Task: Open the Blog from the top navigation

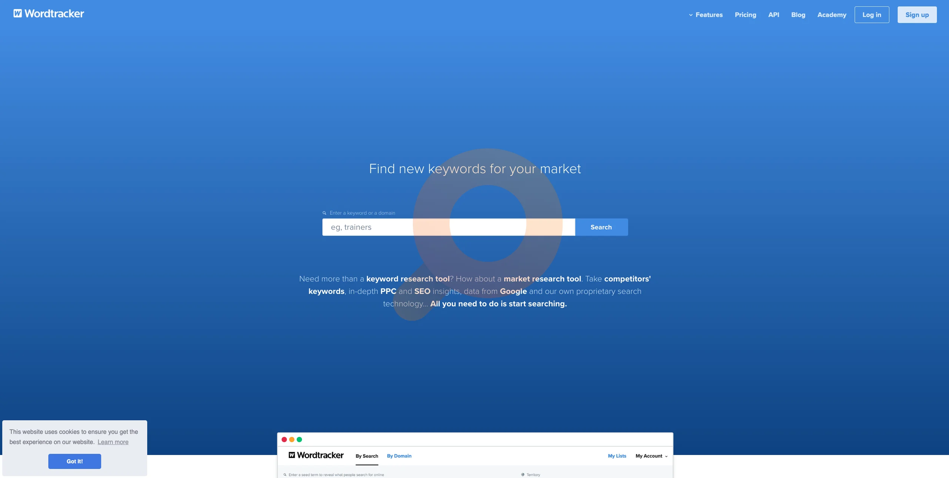Action: [x=798, y=15]
